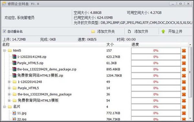Image resolution: width=194 pixels, height=122 pixels.
Task: Click the 可用空间大小: 4.27GB text
Action: [144, 13]
